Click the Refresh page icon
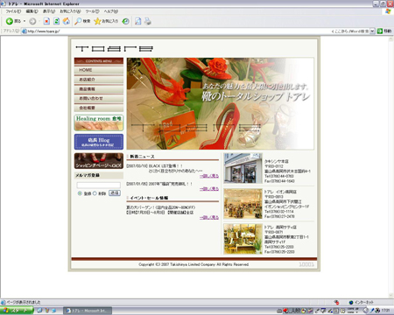This screenshot has width=394, height=315. point(56,21)
